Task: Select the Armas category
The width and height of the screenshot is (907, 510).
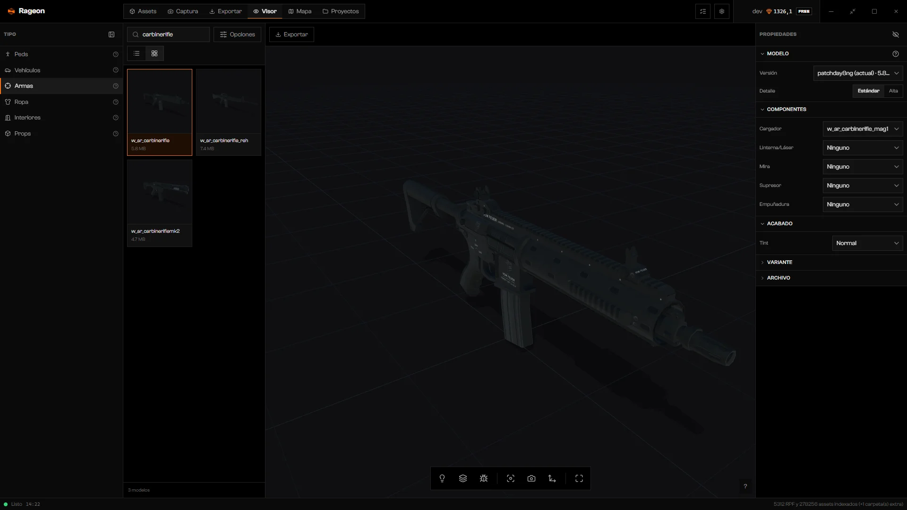Action: tap(61, 86)
